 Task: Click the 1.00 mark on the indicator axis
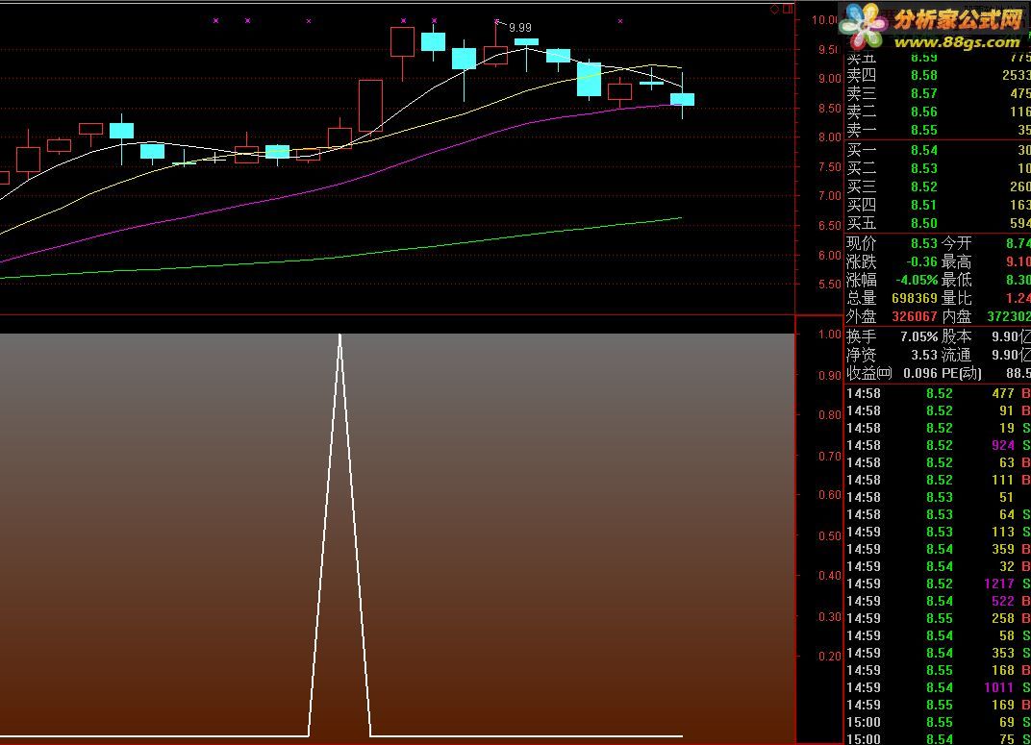click(829, 335)
